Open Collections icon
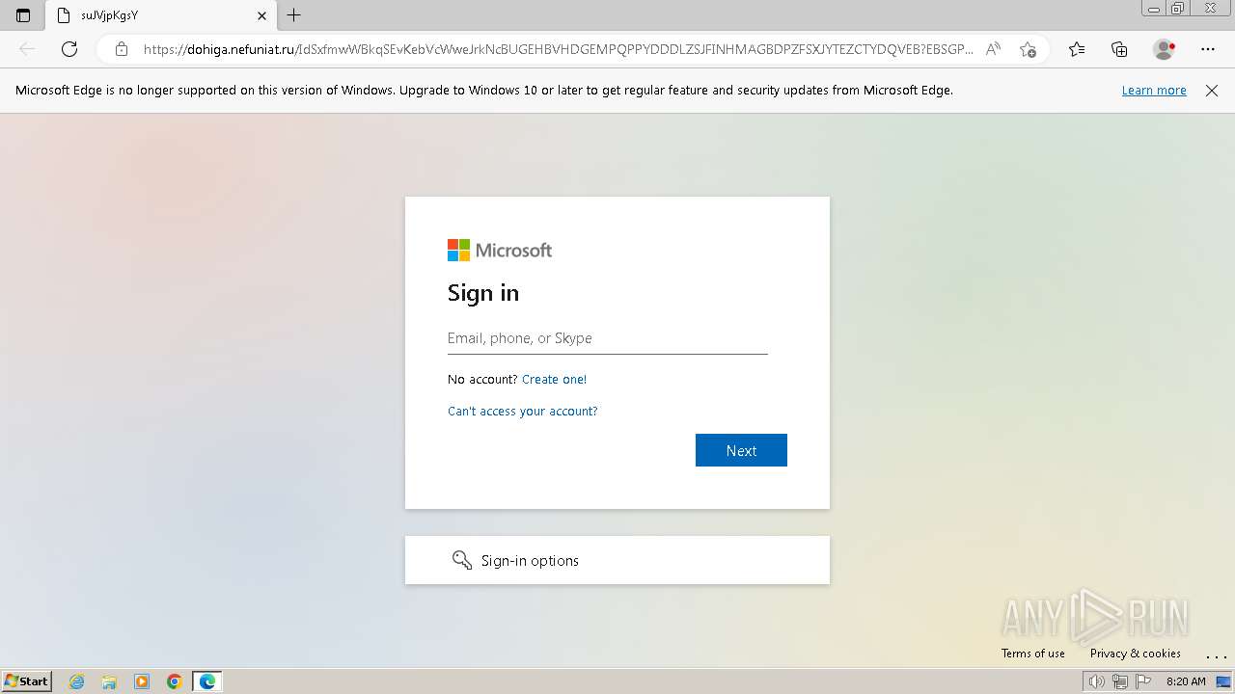This screenshot has width=1235, height=694. (1119, 49)
